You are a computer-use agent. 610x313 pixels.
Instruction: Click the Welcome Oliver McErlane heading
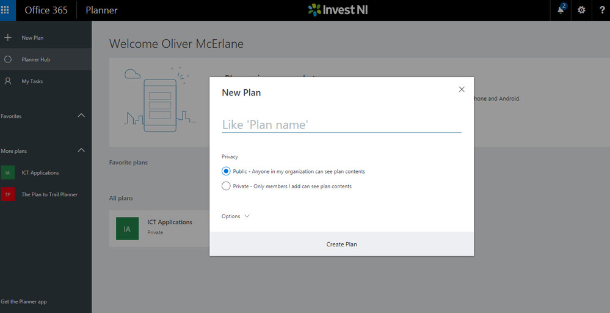(x=176, y=43)
